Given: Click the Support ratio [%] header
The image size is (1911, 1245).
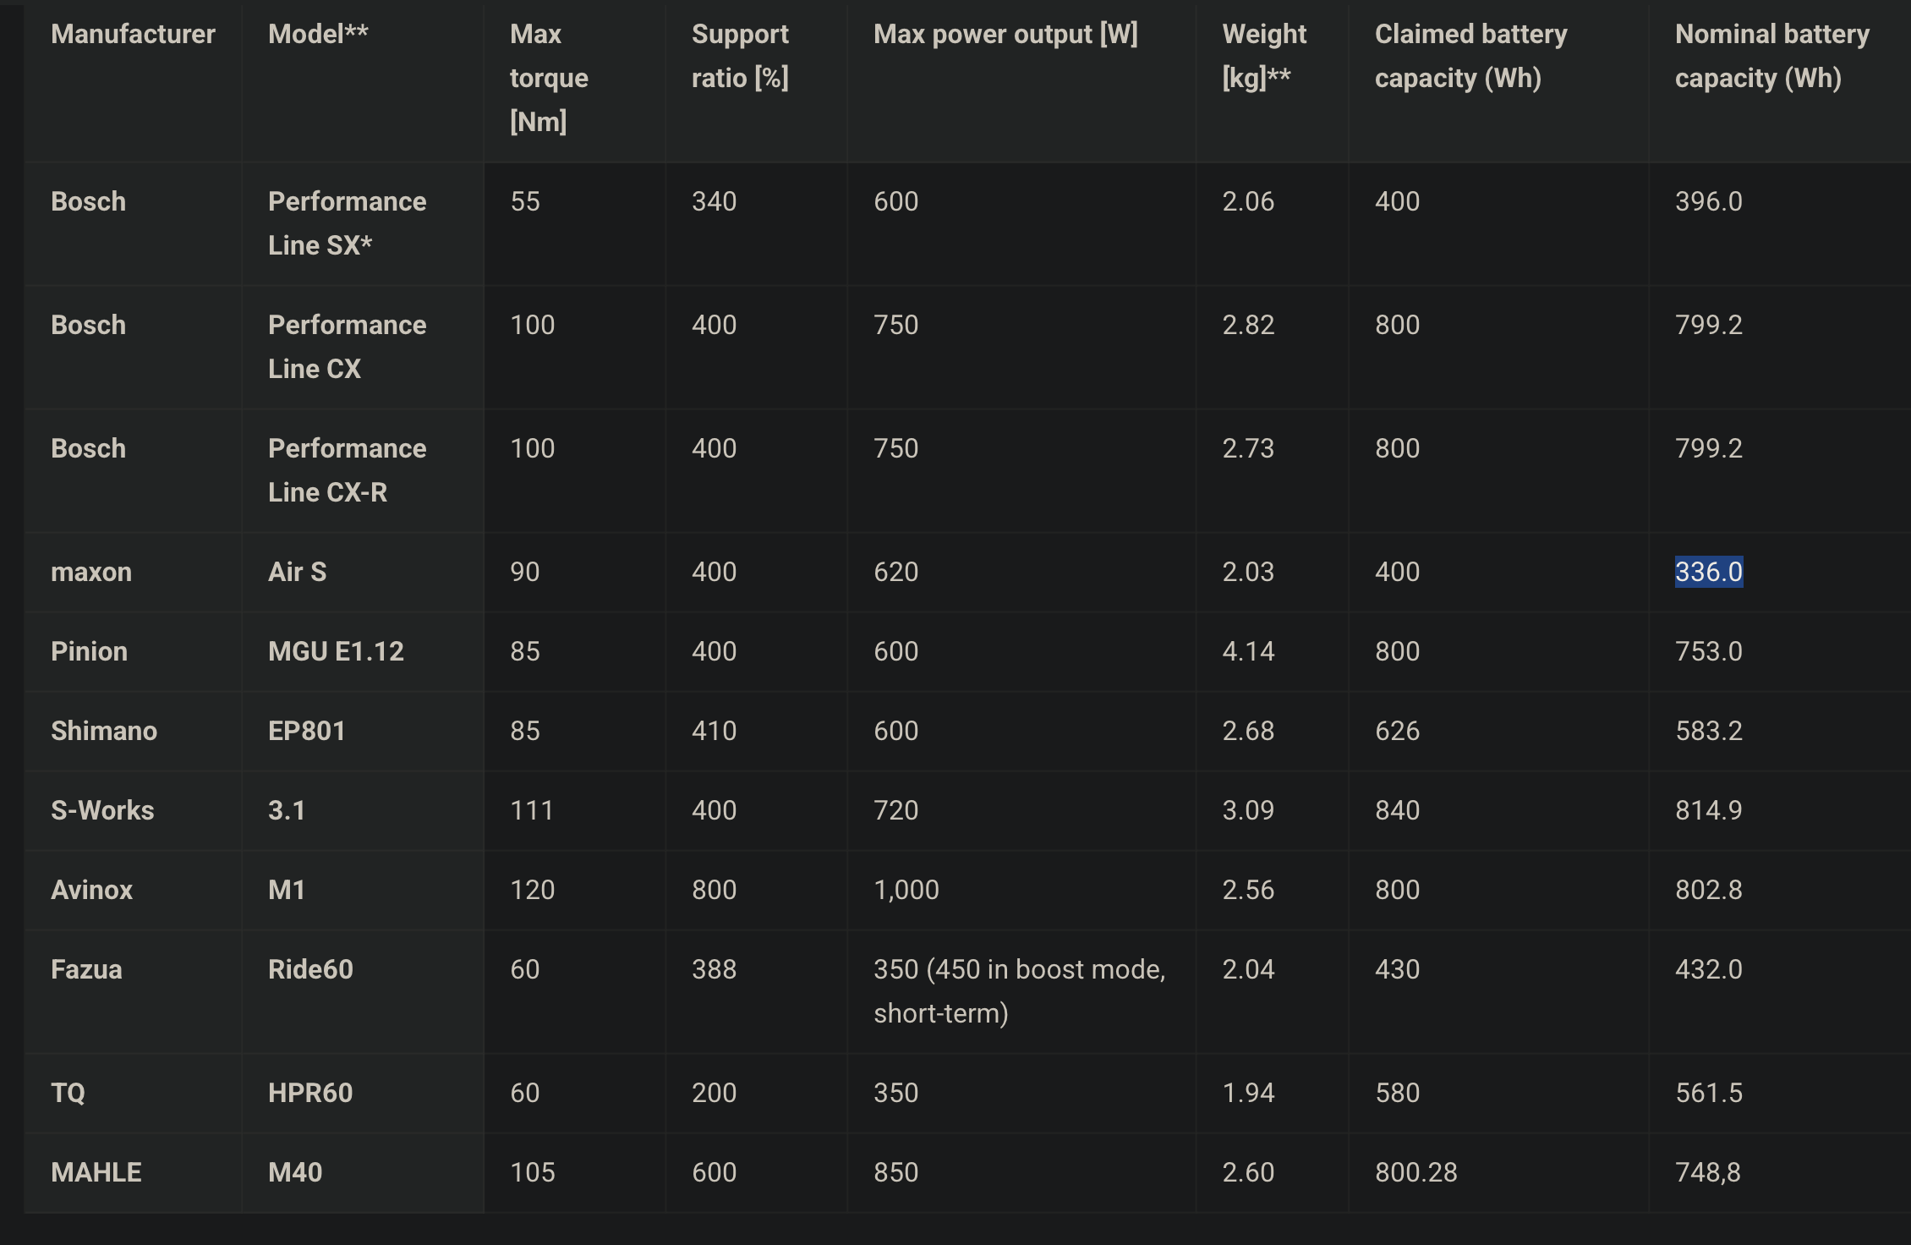Looking at the screenshot, I should pyautogui.click(x=740, y=56).
